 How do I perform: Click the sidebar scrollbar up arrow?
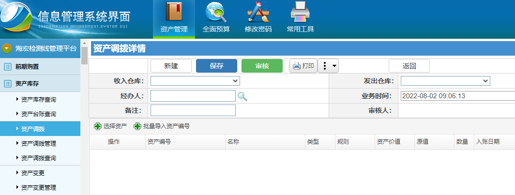pyautogui.click(x=84, y=43)
